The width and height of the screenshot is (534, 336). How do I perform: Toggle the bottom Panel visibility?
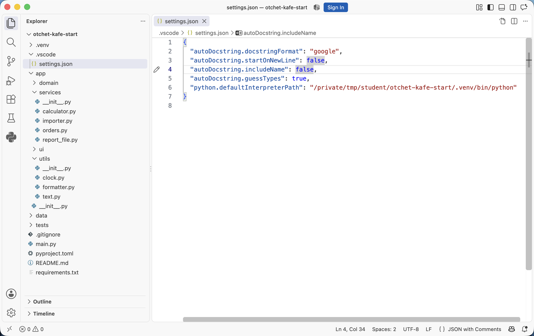pyautogui.click(x=502, y=7)
